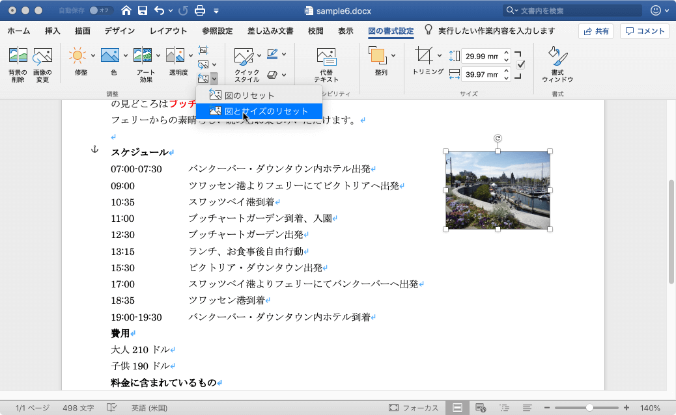Click the compress pictures icon
Screen dimensions: 676x415
point(203,50)
